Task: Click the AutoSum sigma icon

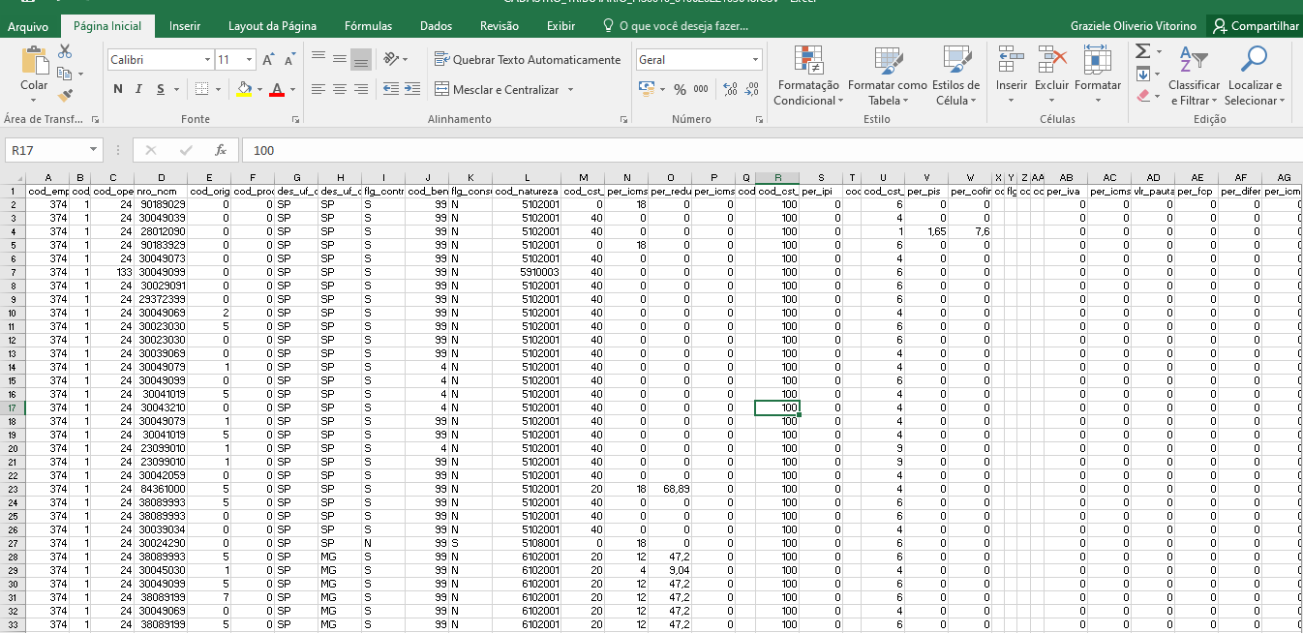Action: [x=1142, y=51]
